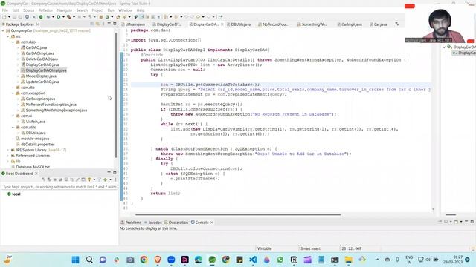Viewport: 476px width, 267px height.
Task: Close the Boot Dashboard view
Action: [x=36, y=174]
